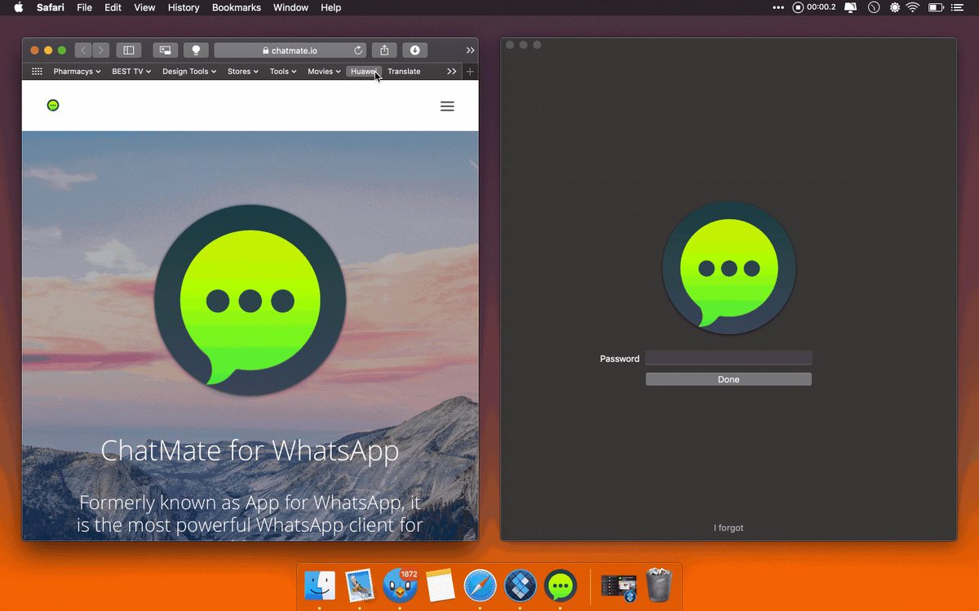Click the three-dots menu bar icon
Viewport: 979px width, 611px height.
click(778, 7)
